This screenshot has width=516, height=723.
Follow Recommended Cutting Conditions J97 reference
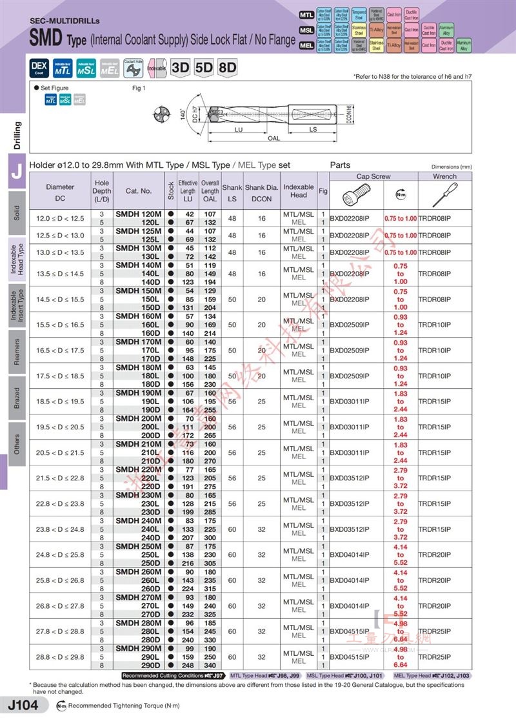[x=173, y=675]
